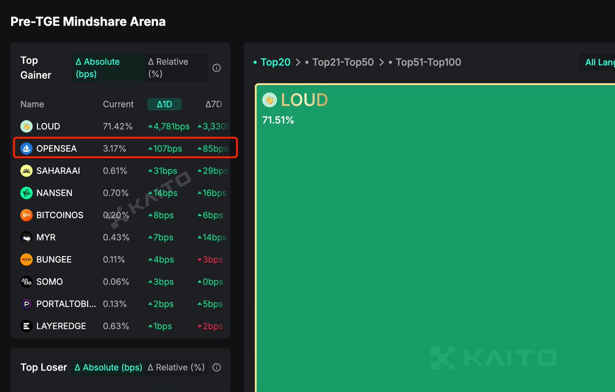This screenshot has width=615, height=392.
Task: Click LAYEREDGE red 2bps weekly change
Action: point(210,326)
